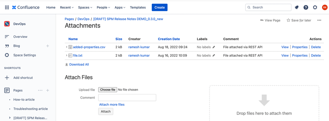
Task: Click the search magnifier icon
Action: point(249,7)
